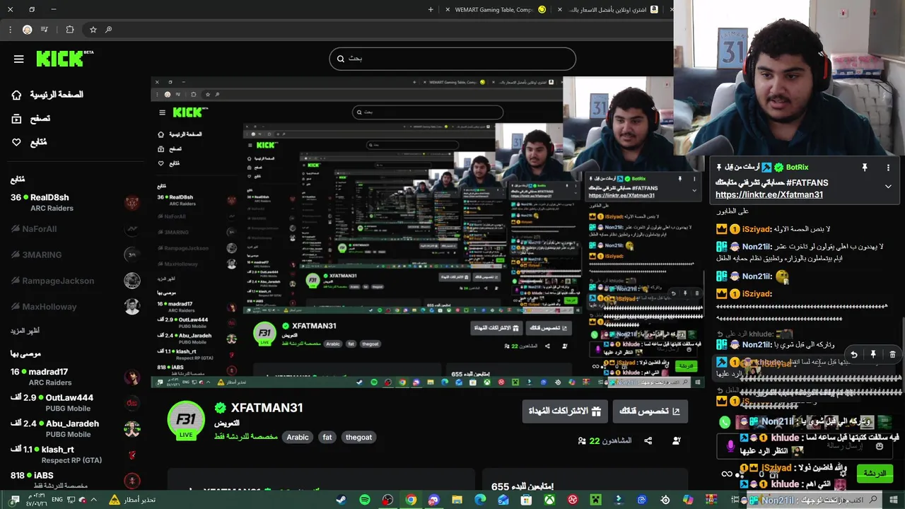Click the XFATMAN31 channel name
This screenshot has height=509, width=905.
pyautogui.click(x=267, y=408)
